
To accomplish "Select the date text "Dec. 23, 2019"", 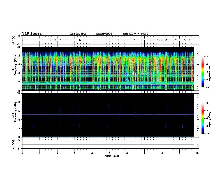I will pos(78,34).
